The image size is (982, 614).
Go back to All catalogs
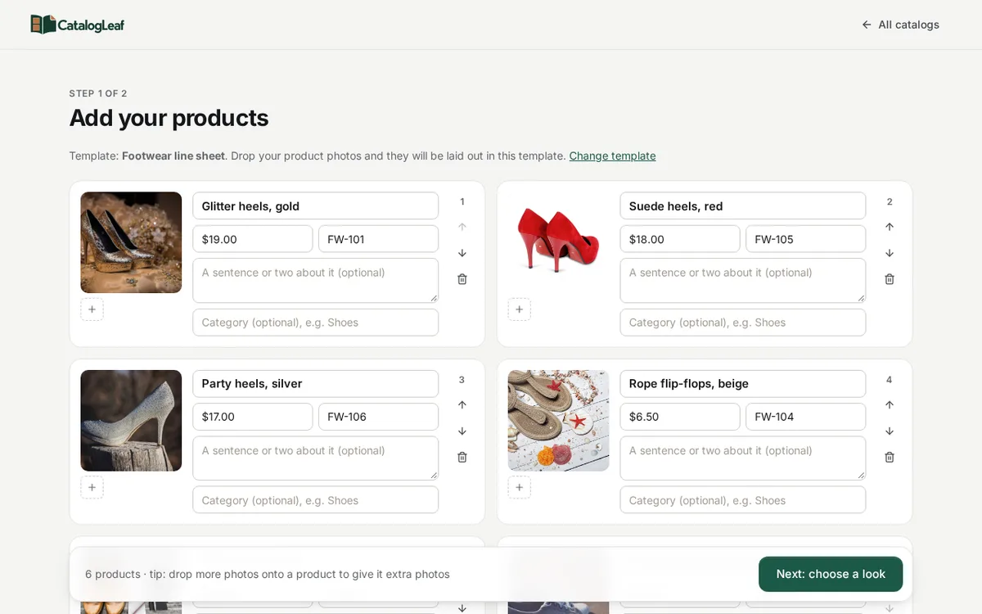pos(900,25)
